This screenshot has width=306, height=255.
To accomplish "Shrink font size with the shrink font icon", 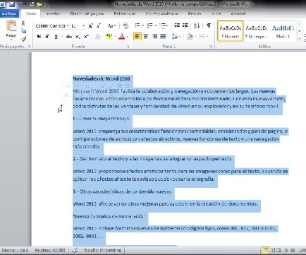I will tap(99, 26).
